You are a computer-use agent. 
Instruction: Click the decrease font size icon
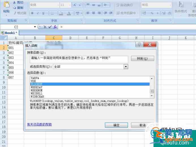(x=80, y=5)
